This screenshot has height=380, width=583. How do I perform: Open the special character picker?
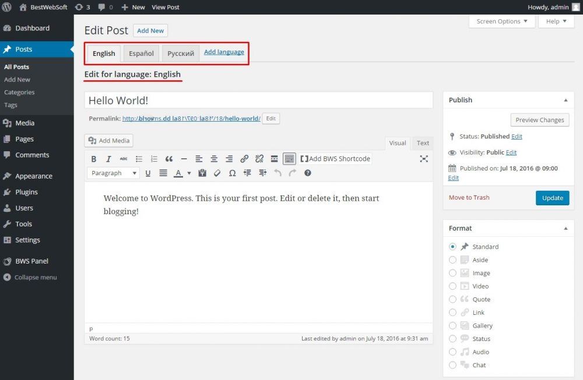pos(232,173)
